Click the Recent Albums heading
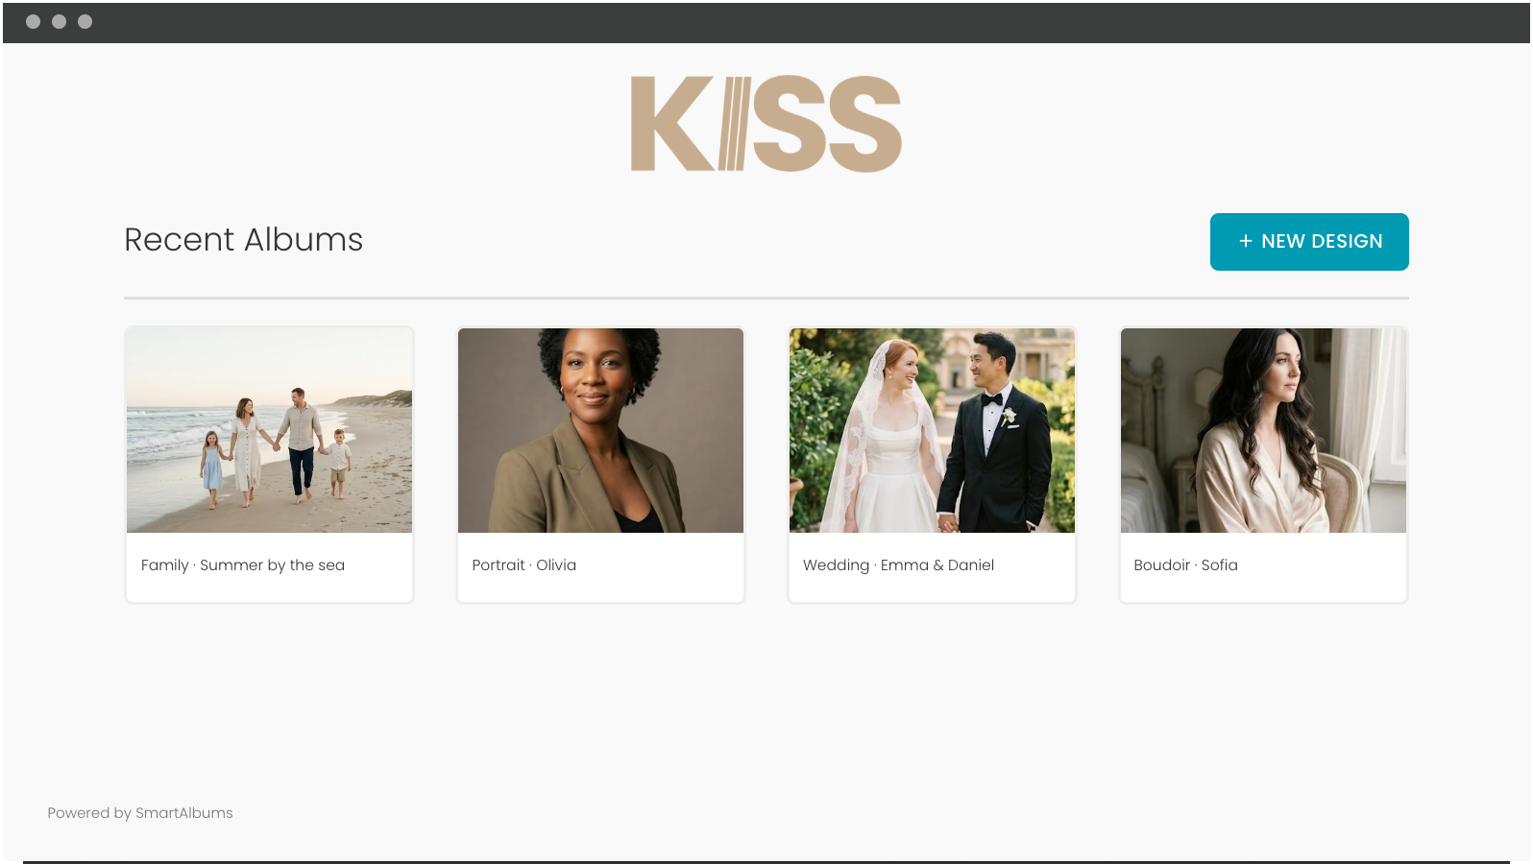 pos(244,240)
